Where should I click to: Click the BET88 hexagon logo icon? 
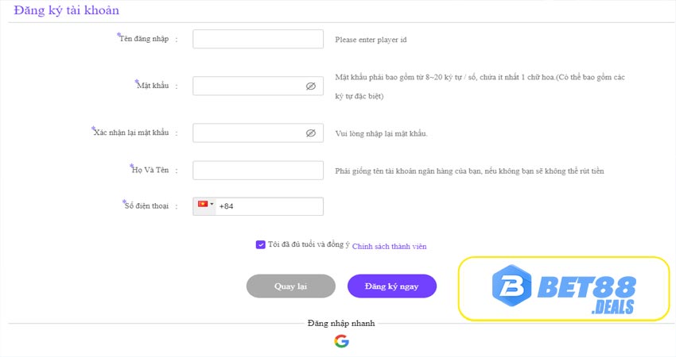[511, 285]
